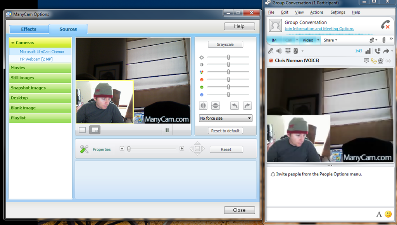Click the zoom slider handle
The image size is (397, 225).
[129, 149]
